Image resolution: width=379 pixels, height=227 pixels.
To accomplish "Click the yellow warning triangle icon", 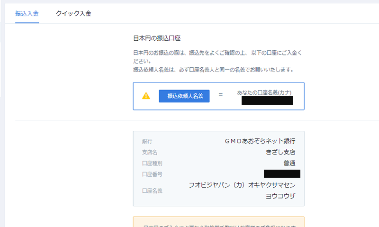I will 146,96.
